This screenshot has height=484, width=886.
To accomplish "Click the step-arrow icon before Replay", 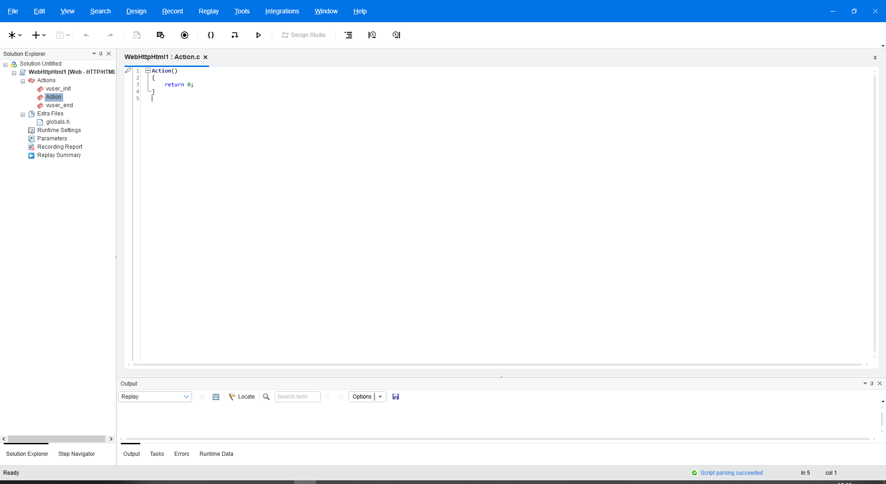I will (x=235, y=35).
